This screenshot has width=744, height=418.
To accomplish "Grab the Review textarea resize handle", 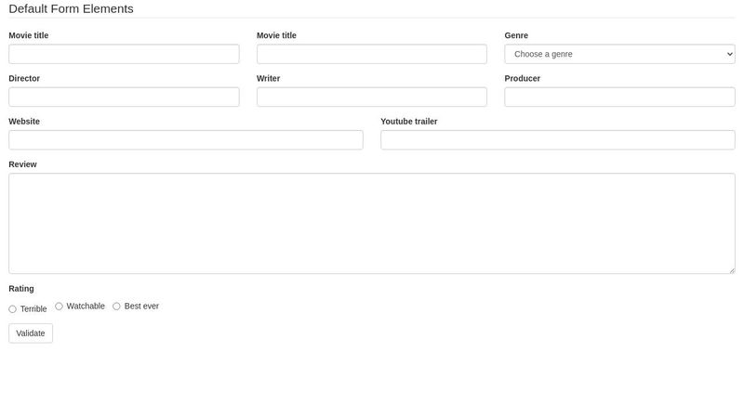I will coord(731,270).
